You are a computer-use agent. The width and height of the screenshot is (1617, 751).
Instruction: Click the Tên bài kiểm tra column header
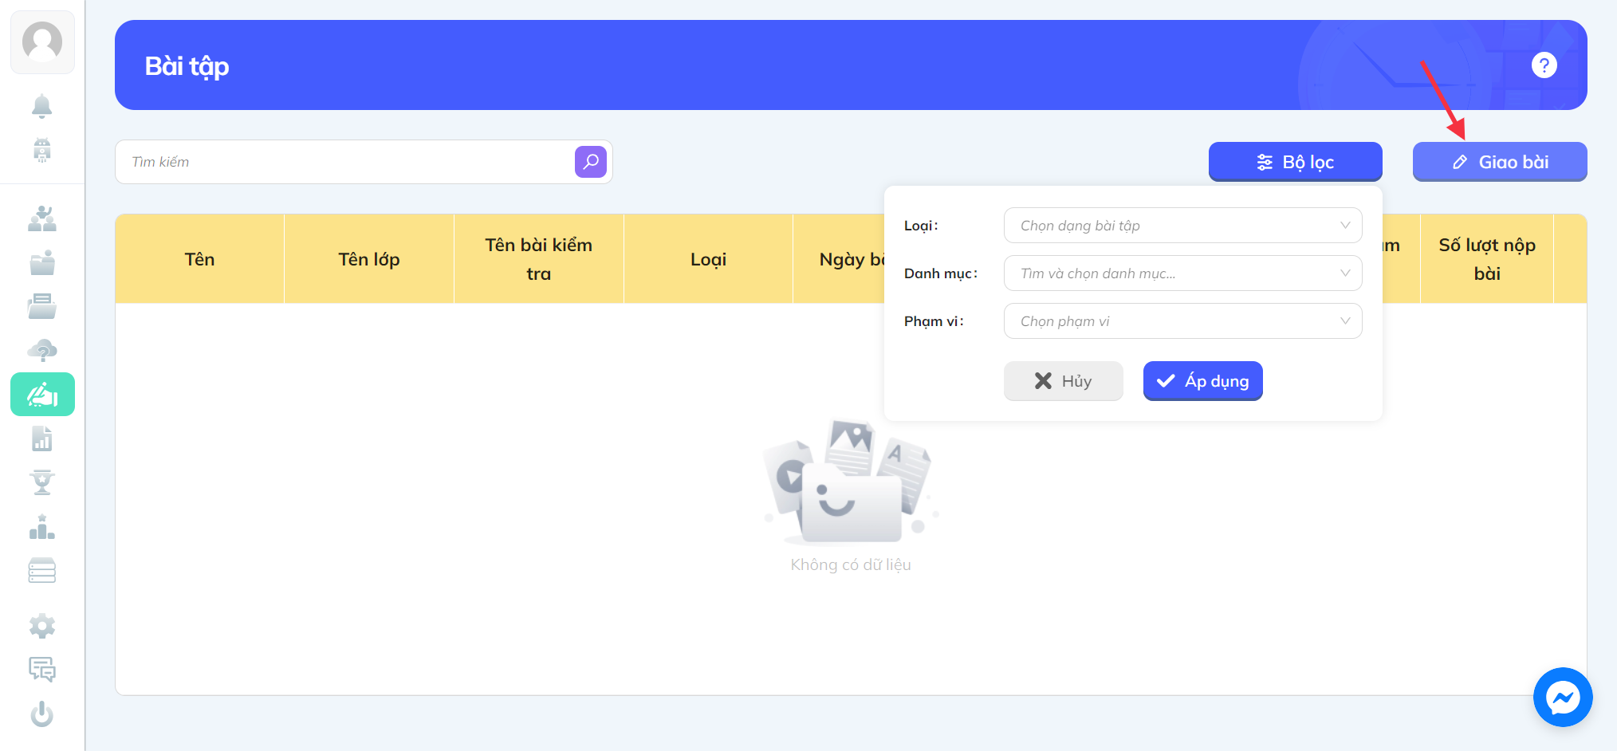click(539, 259)
